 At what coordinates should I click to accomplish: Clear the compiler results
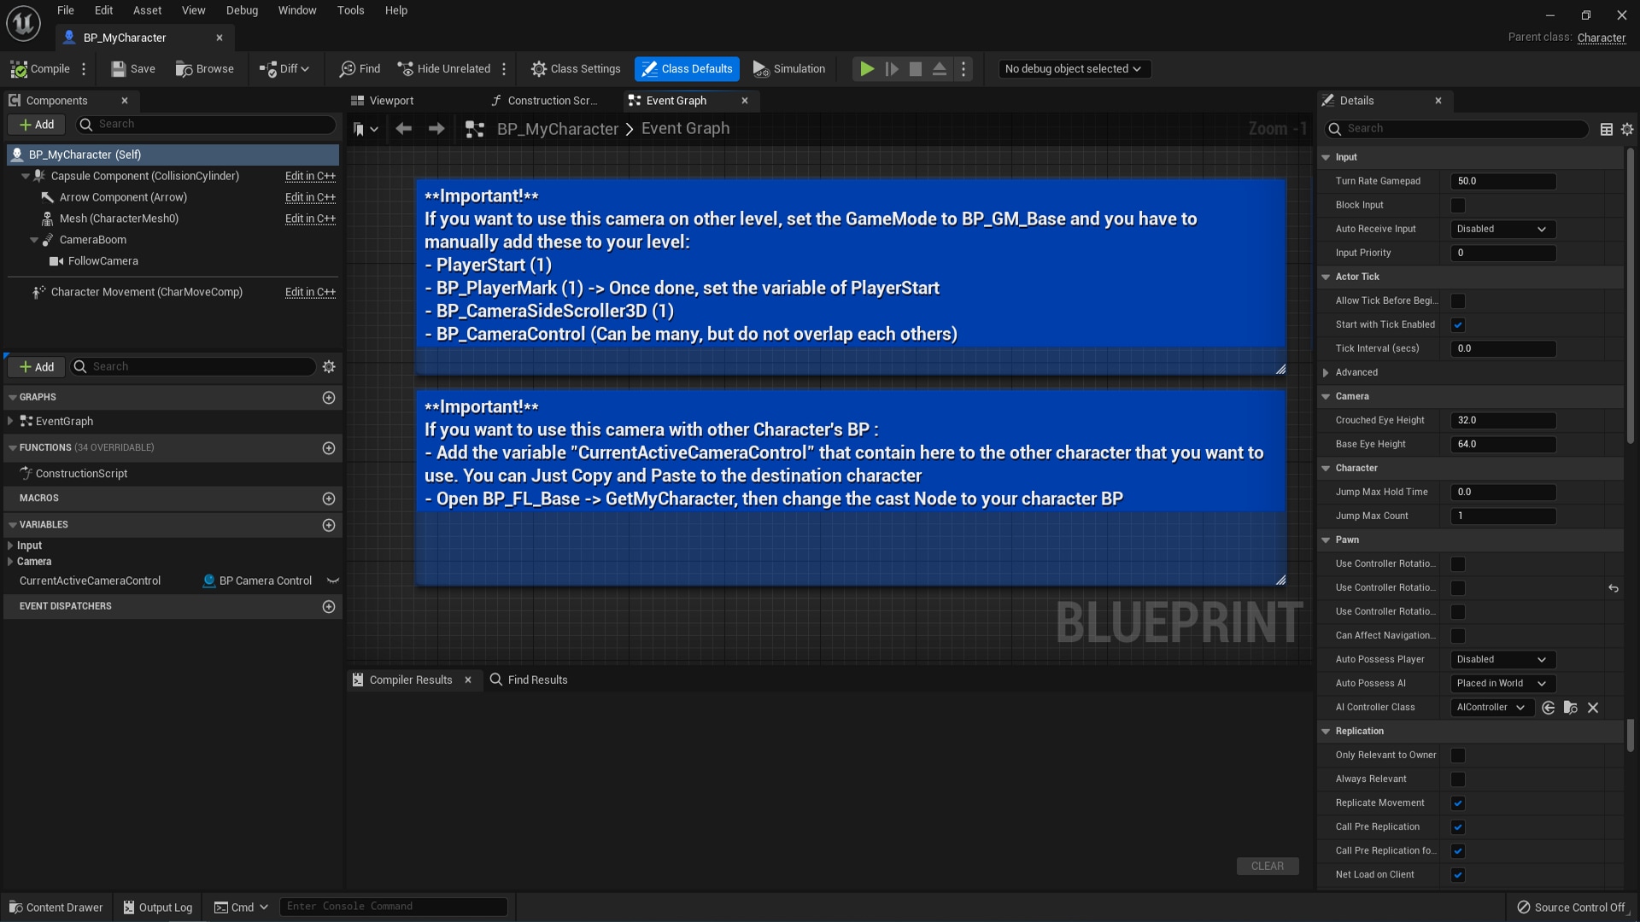(x=1268, y=866)
